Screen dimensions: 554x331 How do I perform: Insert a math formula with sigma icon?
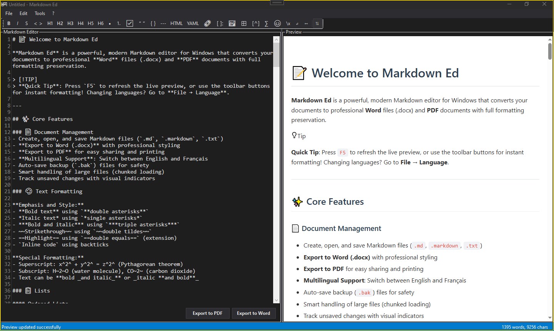pos(266,23)
